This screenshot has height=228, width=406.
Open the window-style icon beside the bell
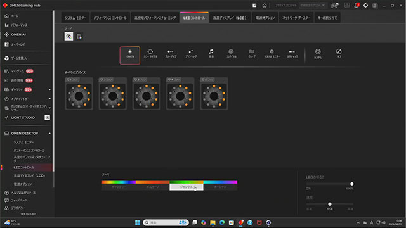(x=347, y=6)
